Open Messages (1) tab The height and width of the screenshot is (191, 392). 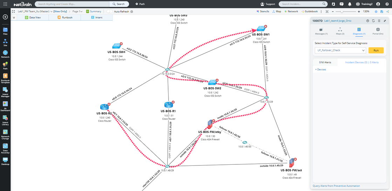click(x=321, y=31)
